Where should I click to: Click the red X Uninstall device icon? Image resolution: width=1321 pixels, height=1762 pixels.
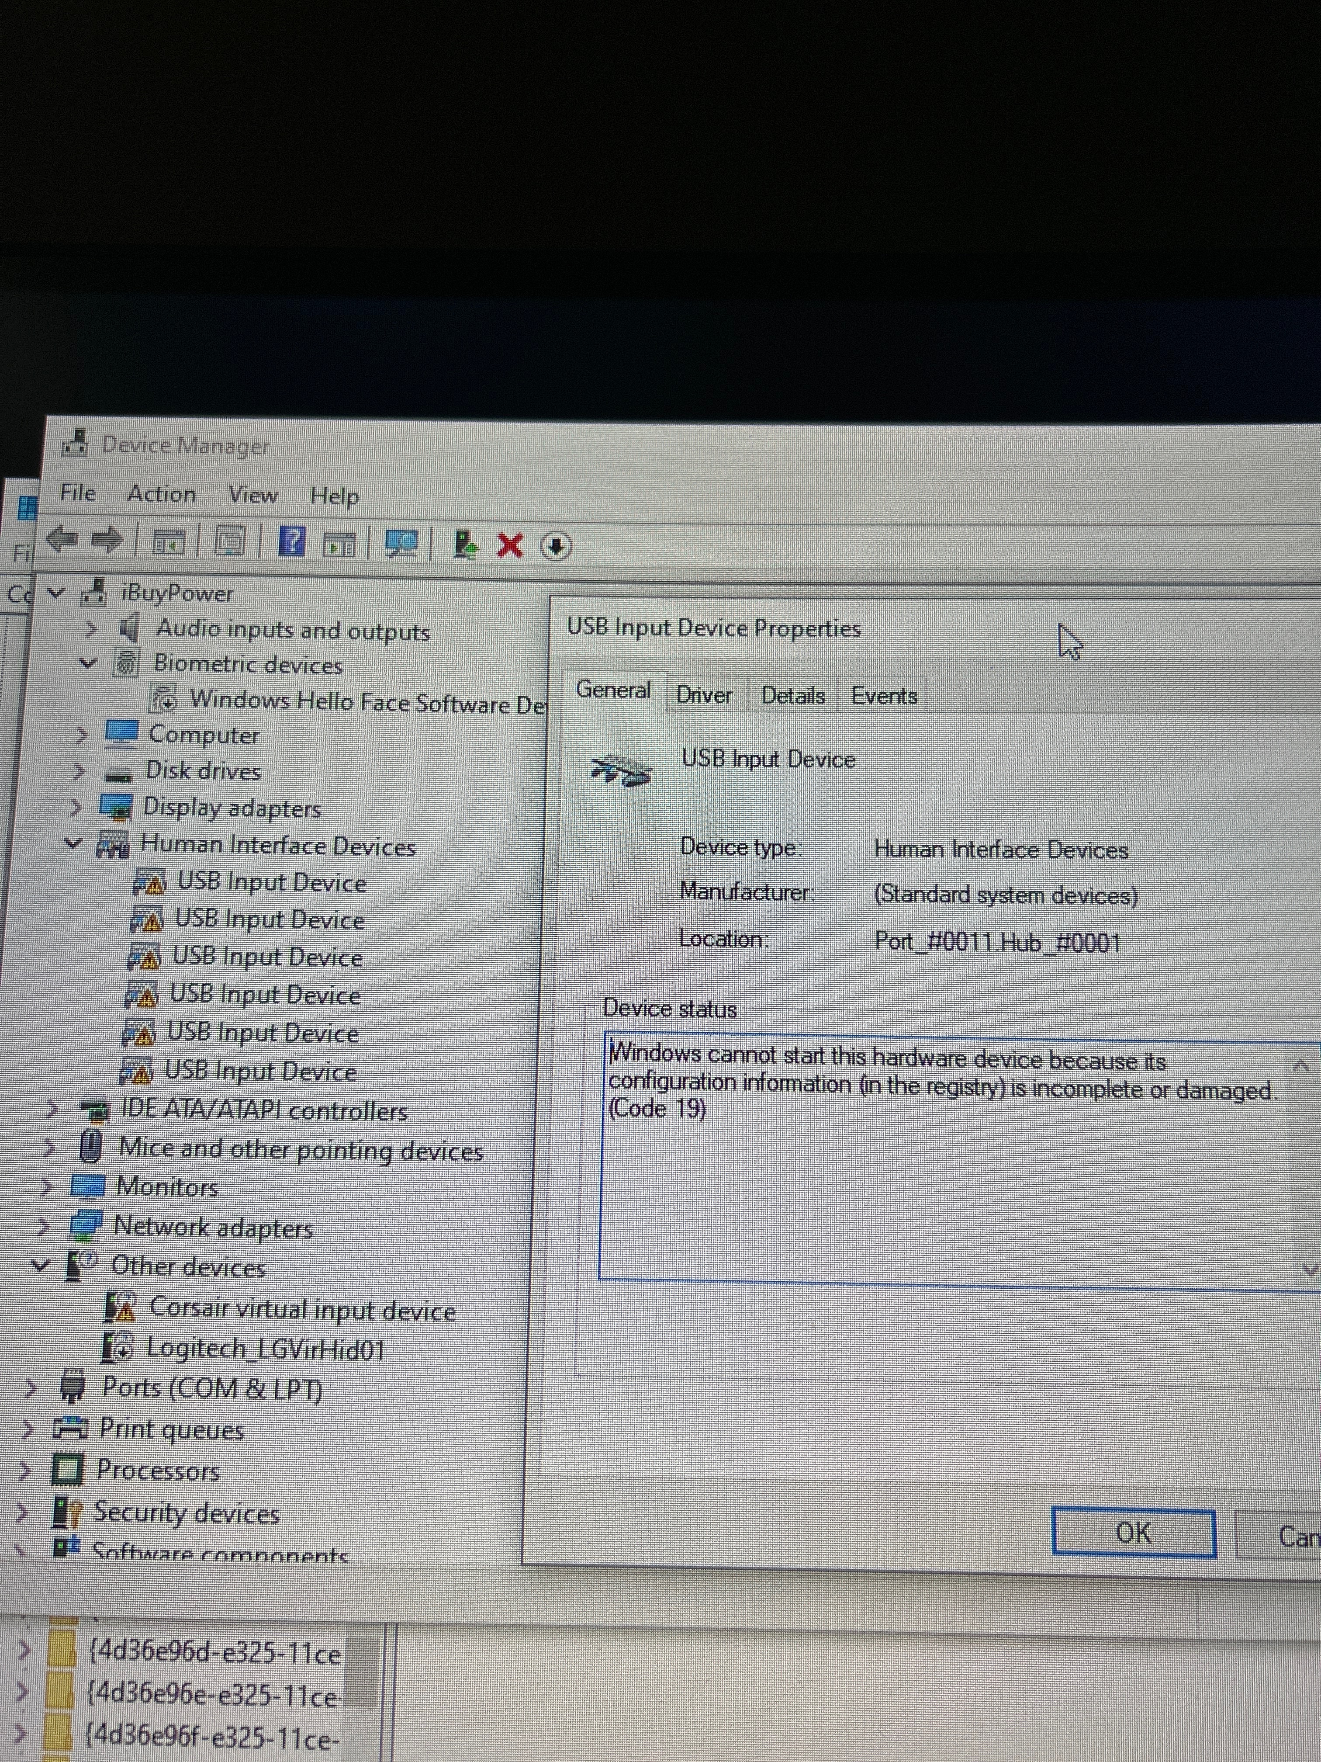click(x=510, y=546)
